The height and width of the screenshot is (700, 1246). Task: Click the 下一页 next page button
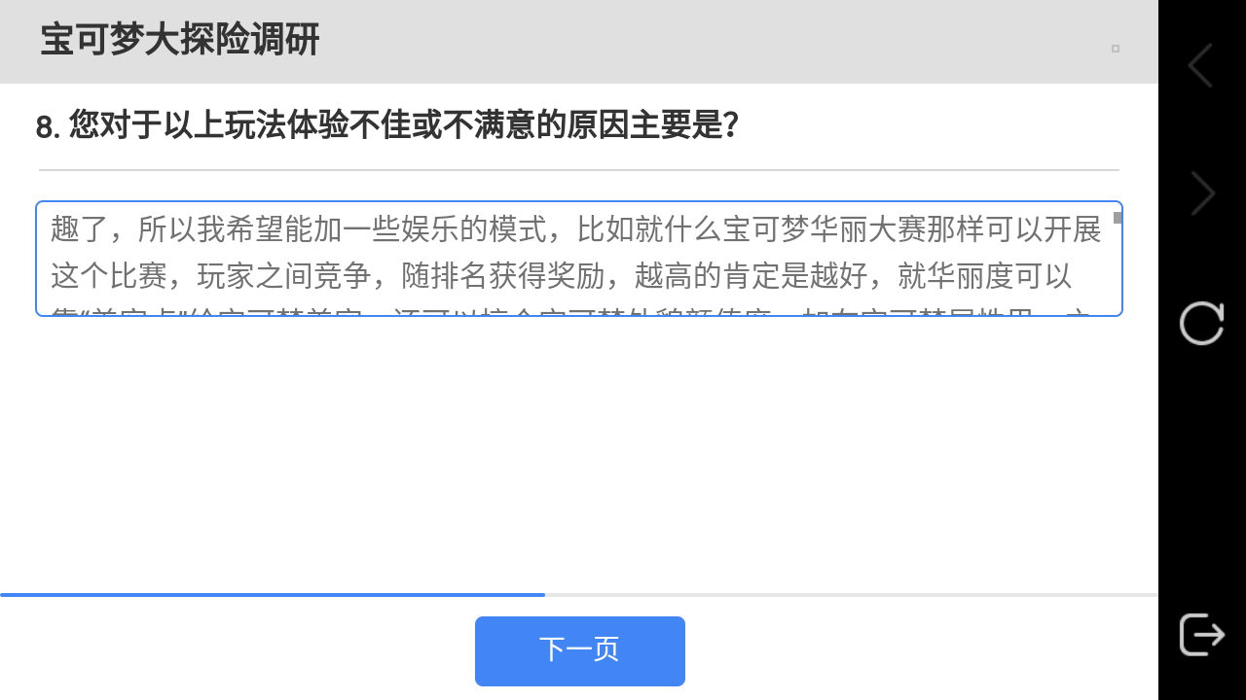tap(580, 651)
